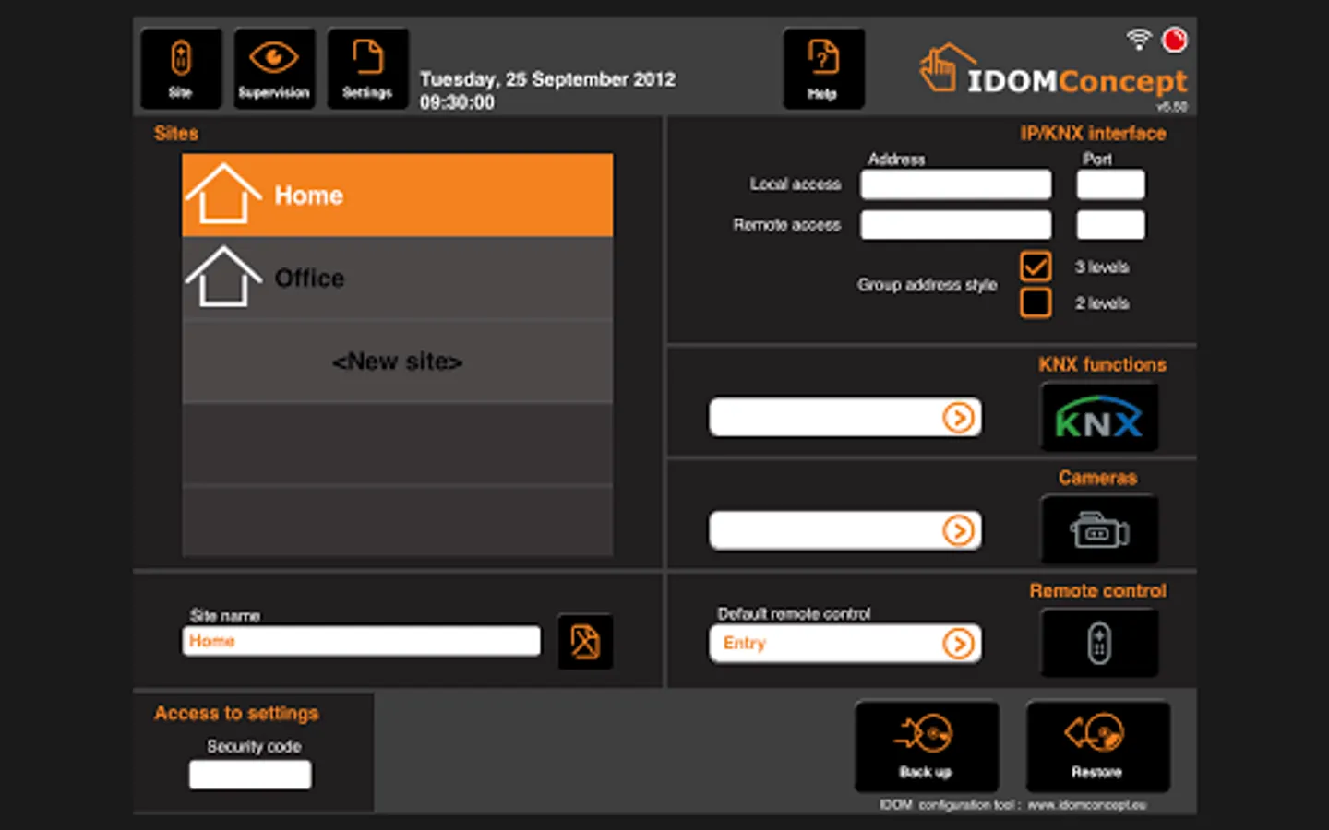1329x830 pixels.
Task: Open the Site tab icon
Action: click(181, 69)
